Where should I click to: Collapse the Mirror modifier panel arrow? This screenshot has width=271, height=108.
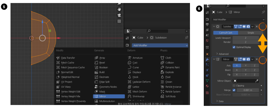pyautogui.click(x=214, y=59)
